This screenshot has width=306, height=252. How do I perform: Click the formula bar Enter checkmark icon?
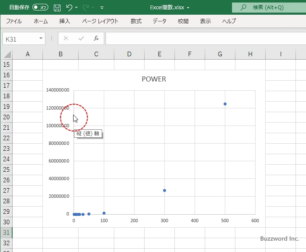pos(81,38)
